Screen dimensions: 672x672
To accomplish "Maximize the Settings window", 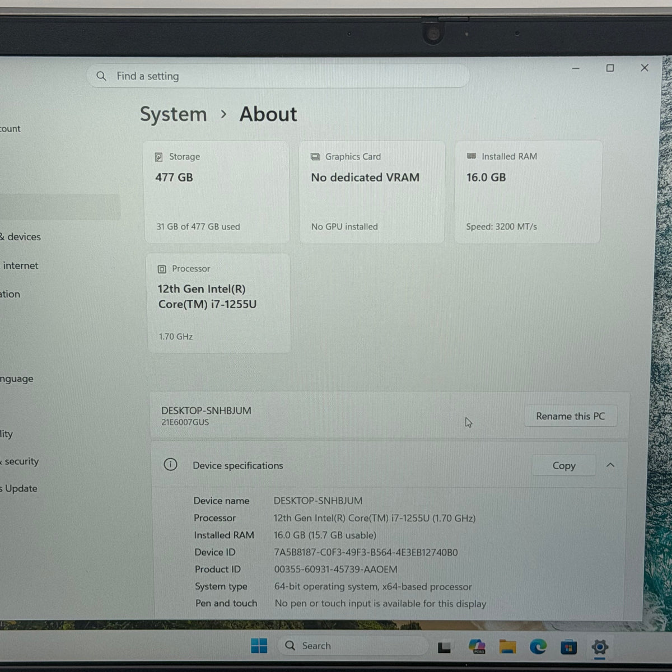I will (610, 68).
